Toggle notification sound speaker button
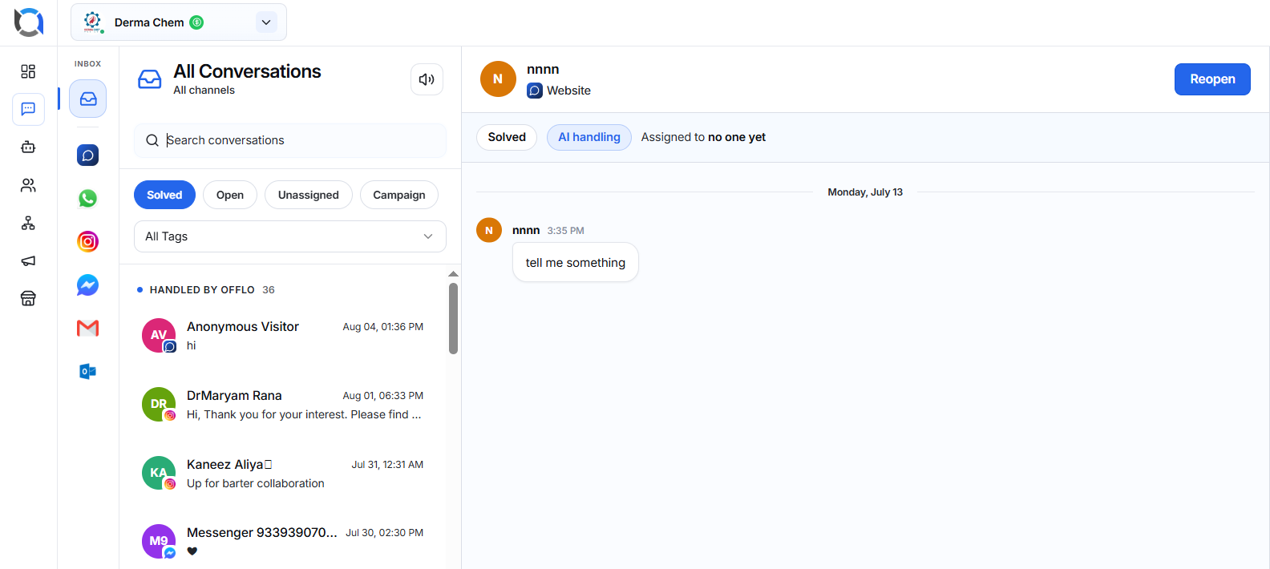 pos(427,79)
